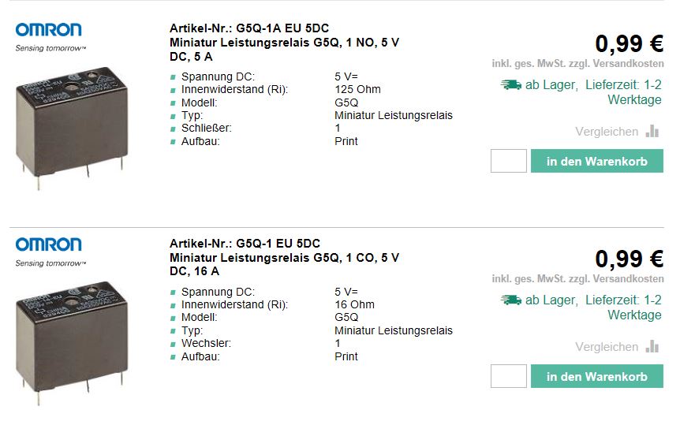The image size is (680, 425).
Task: Focus quantity field for G5Q-1A relay
Action: [508, 161]
